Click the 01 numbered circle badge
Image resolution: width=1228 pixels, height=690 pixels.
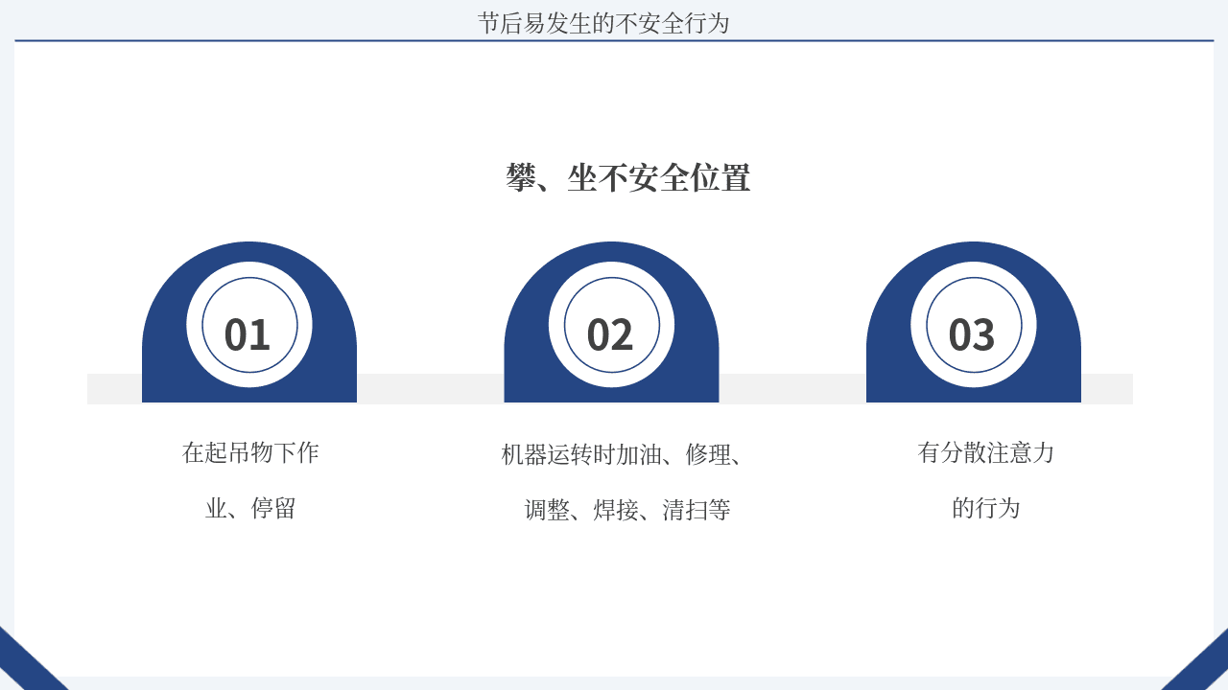(249, 324)
